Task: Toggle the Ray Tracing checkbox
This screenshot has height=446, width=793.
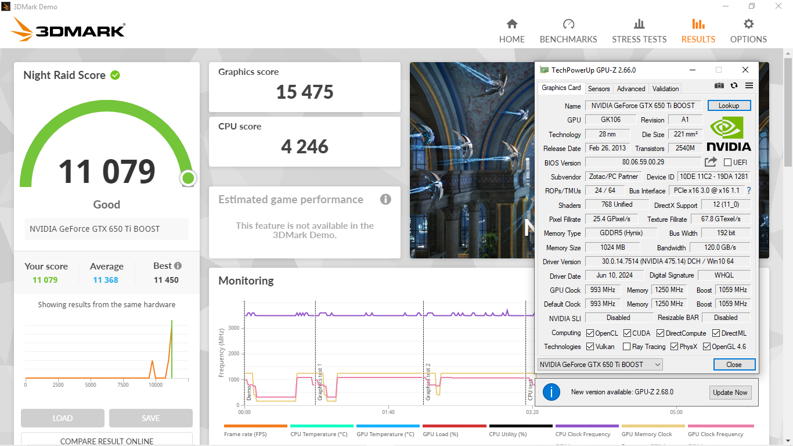Action: [x=626, y=347]
